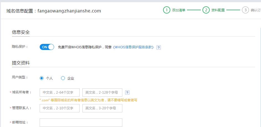Select the 企业 user type radio

[63, 78]
